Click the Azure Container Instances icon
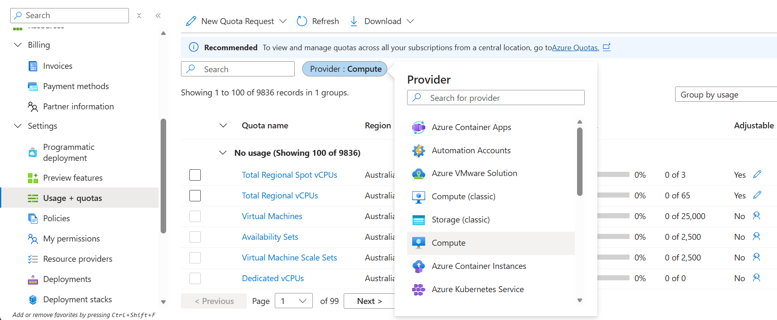Image resolution: width=777 pixels, height=320 pixels. 419,266
